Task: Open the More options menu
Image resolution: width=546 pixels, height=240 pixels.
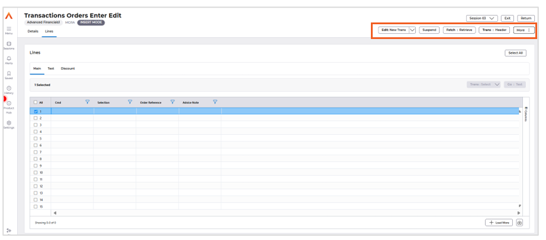Action: (524, 30)
